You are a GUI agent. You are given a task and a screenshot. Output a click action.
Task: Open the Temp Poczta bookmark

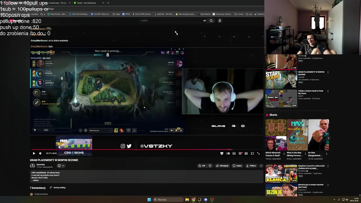[x=57, y=14]
